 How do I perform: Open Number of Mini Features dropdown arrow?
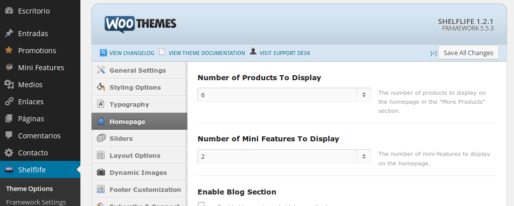(x=364, y=156)
